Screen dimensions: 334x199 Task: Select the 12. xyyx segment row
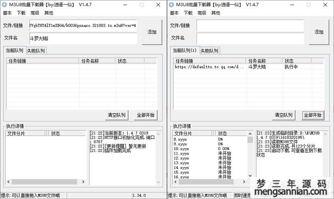pos(210,158)
